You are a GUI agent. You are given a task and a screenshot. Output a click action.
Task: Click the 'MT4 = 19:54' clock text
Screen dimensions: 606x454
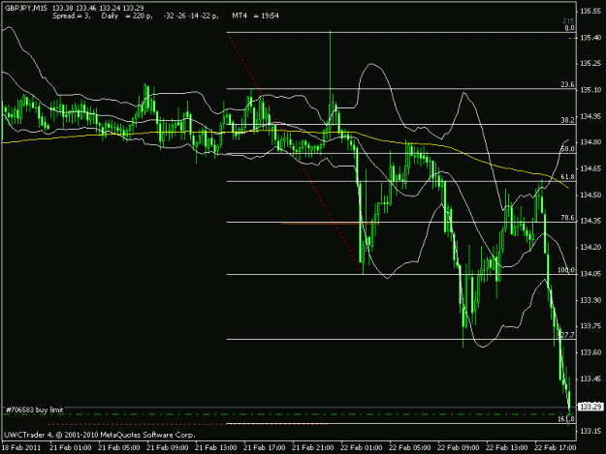255,15
